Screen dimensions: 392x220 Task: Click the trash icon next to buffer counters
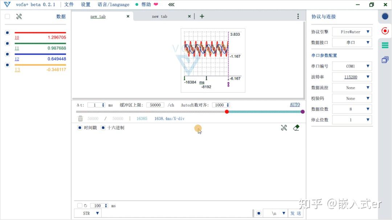[x=80, y=118]
